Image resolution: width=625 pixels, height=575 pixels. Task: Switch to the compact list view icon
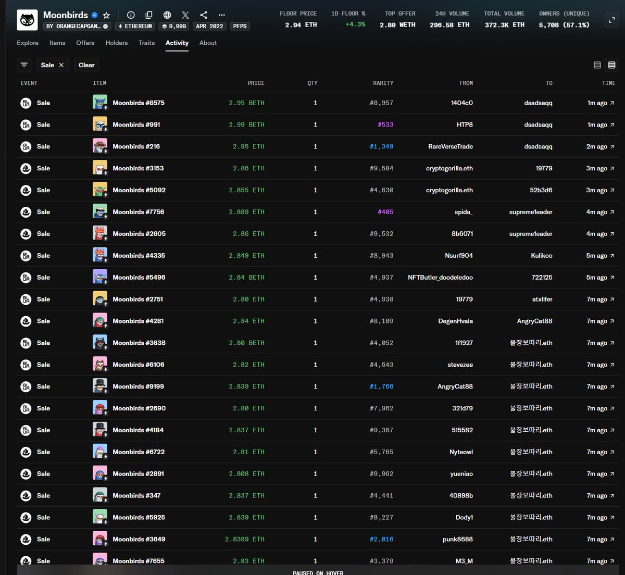click(x=612, y=65)
